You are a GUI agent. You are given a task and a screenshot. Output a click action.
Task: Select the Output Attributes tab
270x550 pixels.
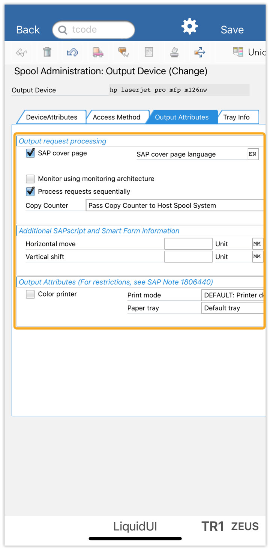click(x=182, y=117)
